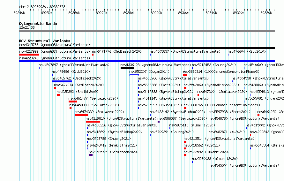Open nsv5712452 (Chuang2021) label
The image size is (284, 181).
[214, 65]
